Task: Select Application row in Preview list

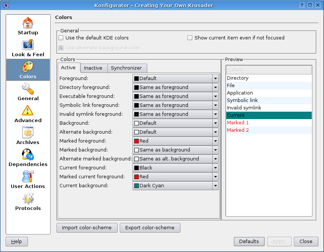Action: coord(269,93)
